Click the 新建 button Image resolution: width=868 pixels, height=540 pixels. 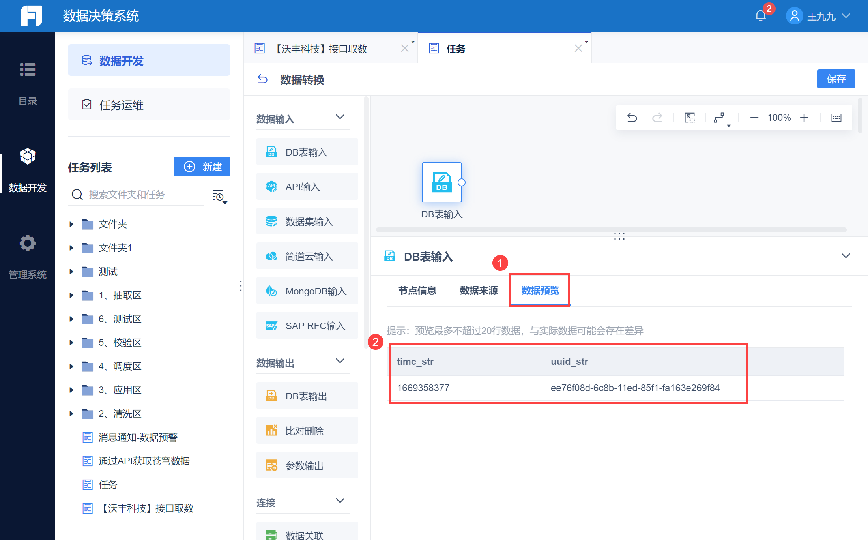(x=202, y=167)
